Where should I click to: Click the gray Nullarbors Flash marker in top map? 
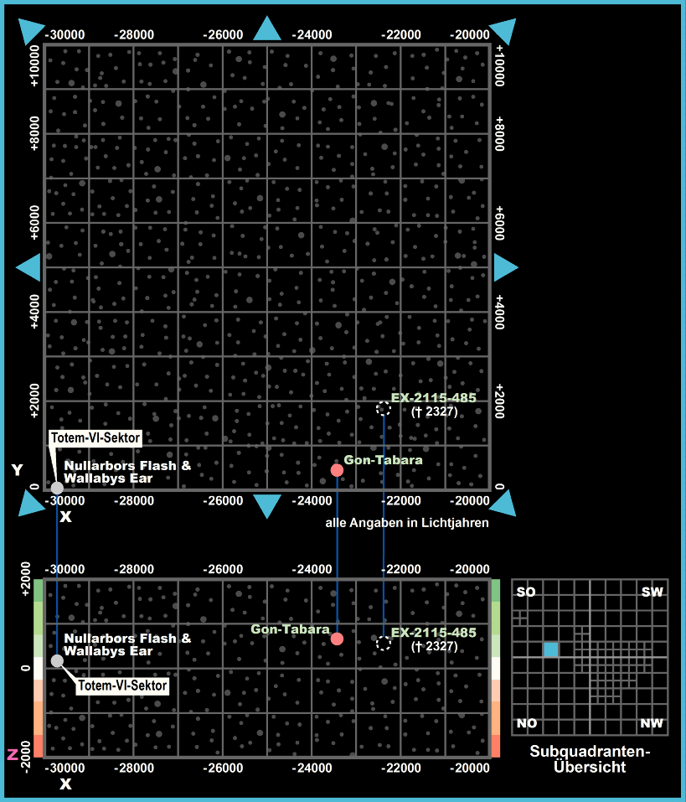pyautogui.click(x=57, y=488)
